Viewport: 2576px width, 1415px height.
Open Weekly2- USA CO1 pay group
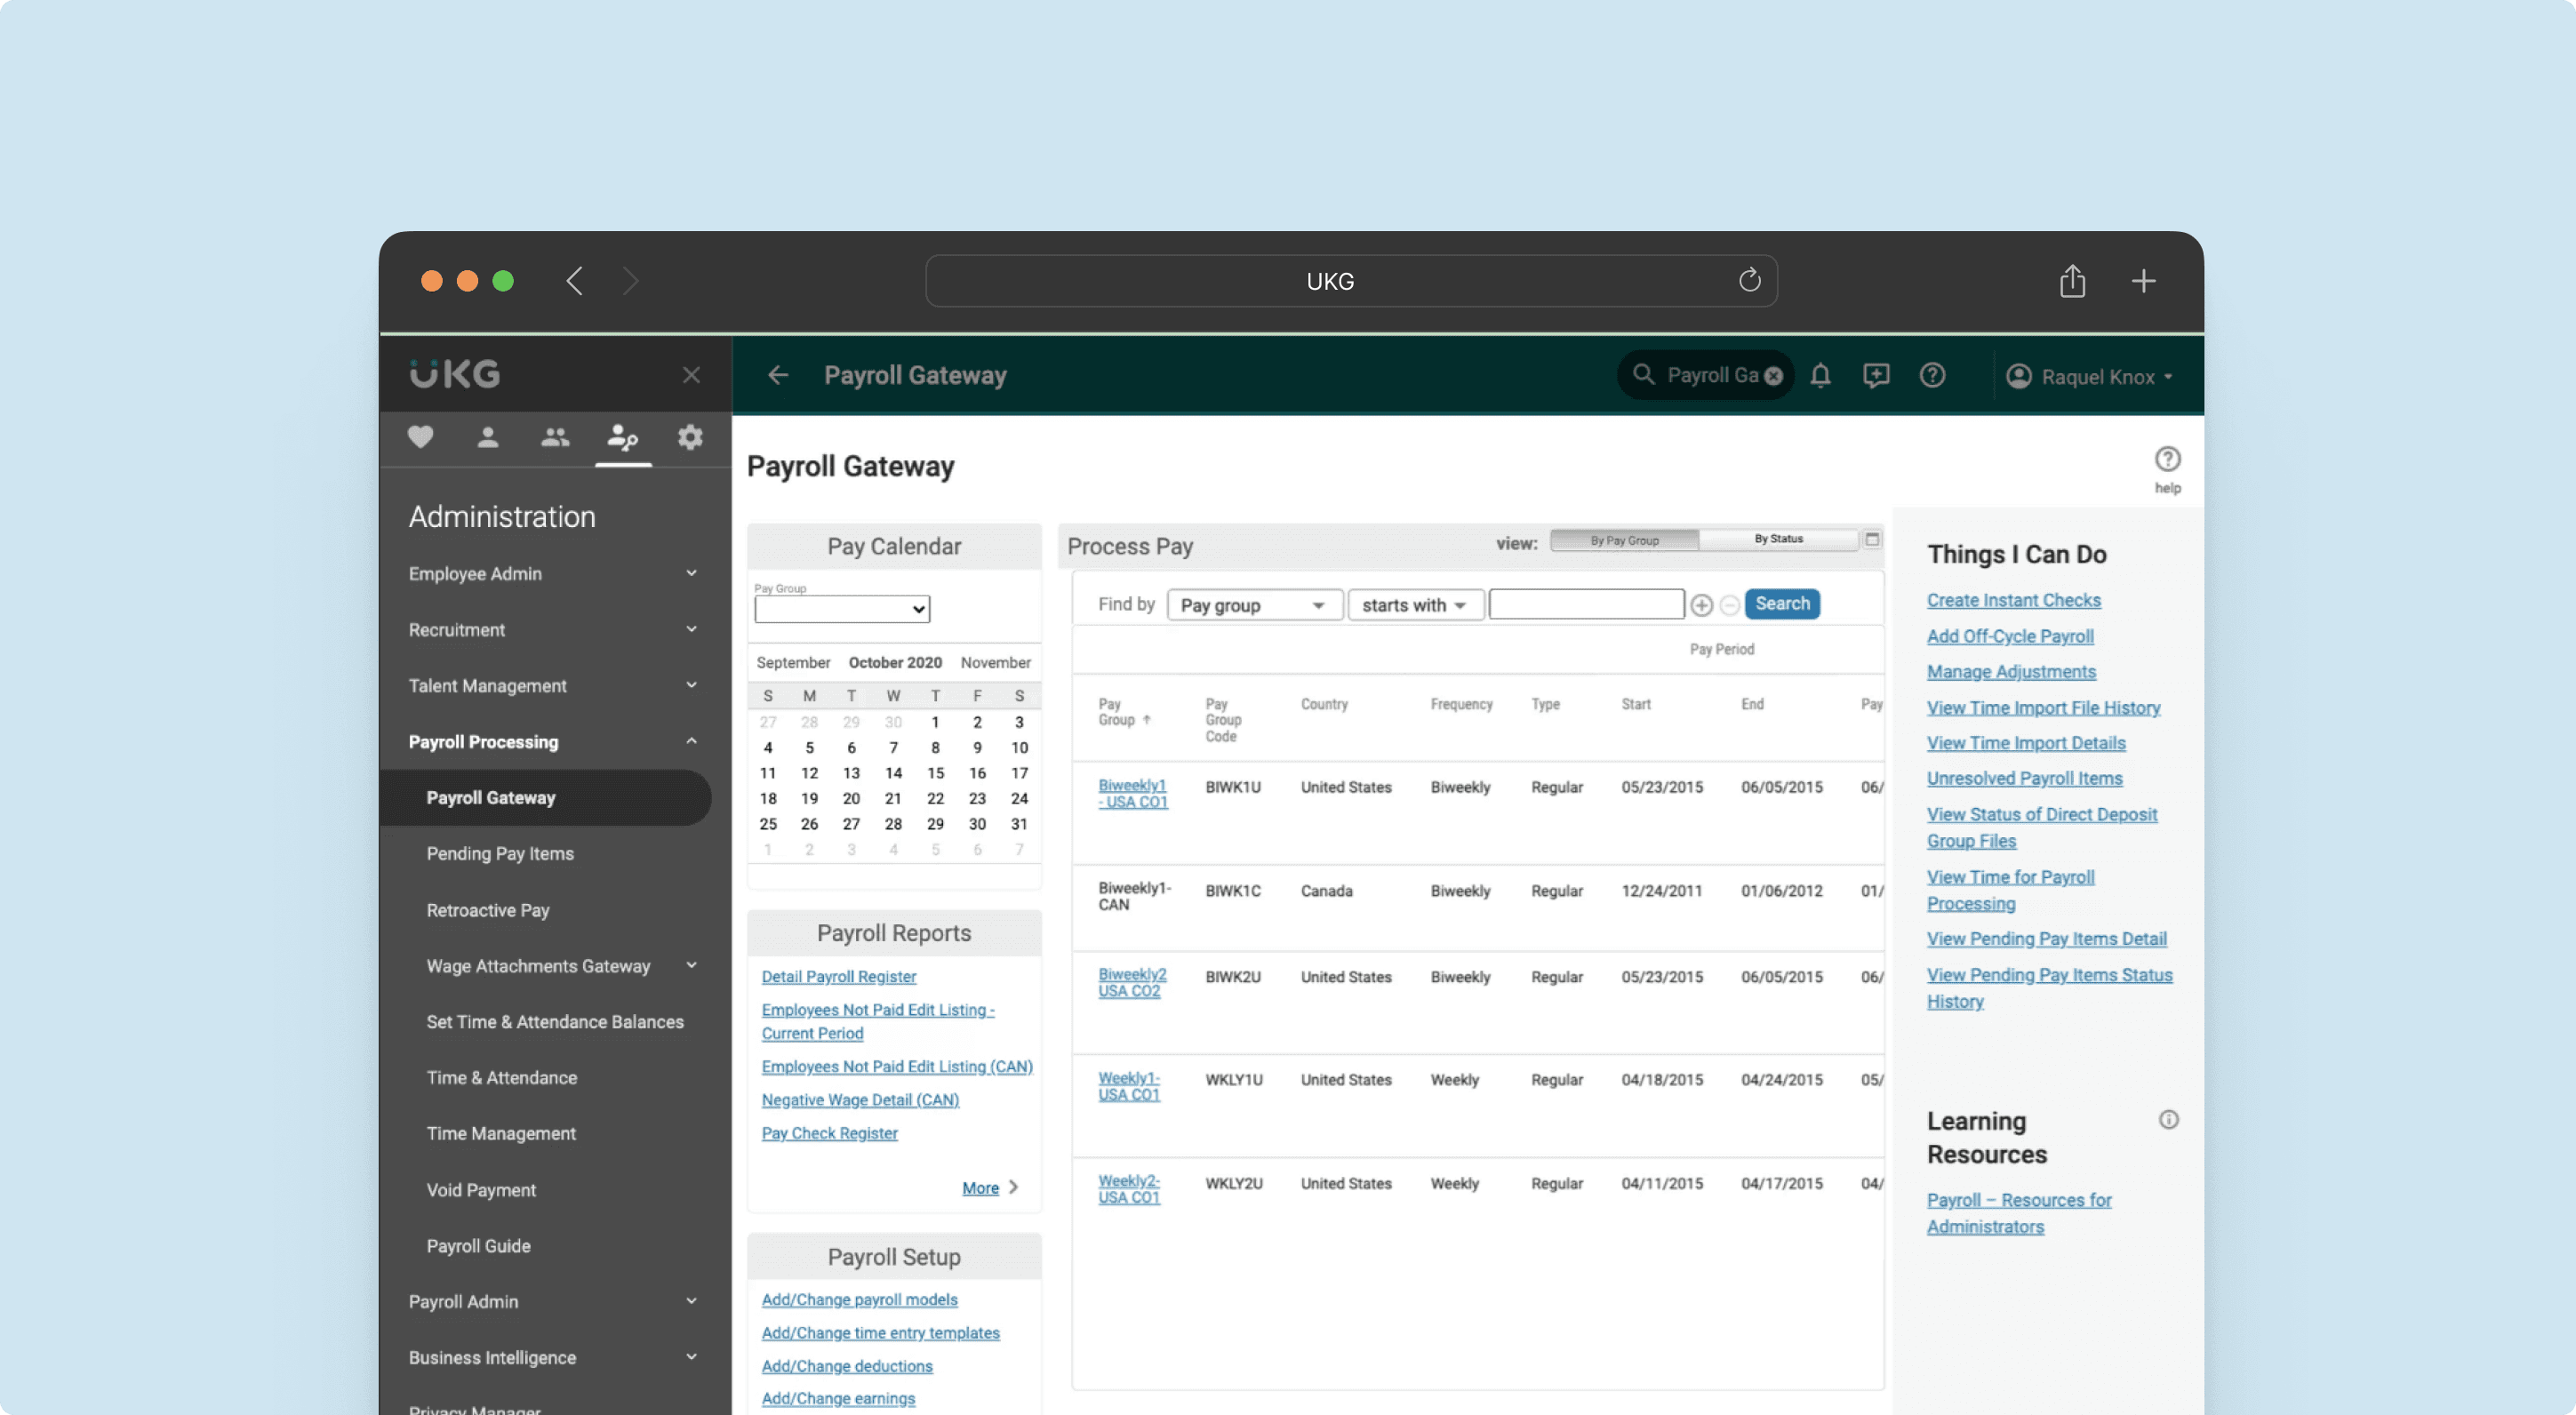tap(1129, 1189)
